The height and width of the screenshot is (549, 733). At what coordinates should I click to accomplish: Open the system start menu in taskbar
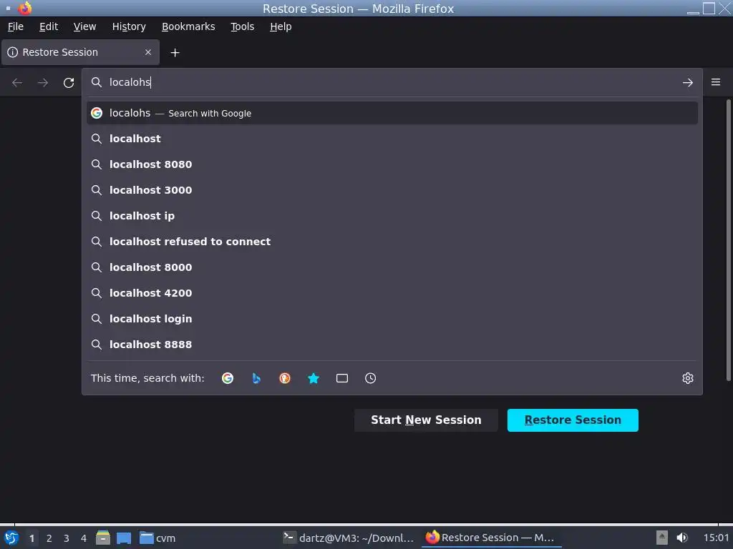[x=11, y=538]
